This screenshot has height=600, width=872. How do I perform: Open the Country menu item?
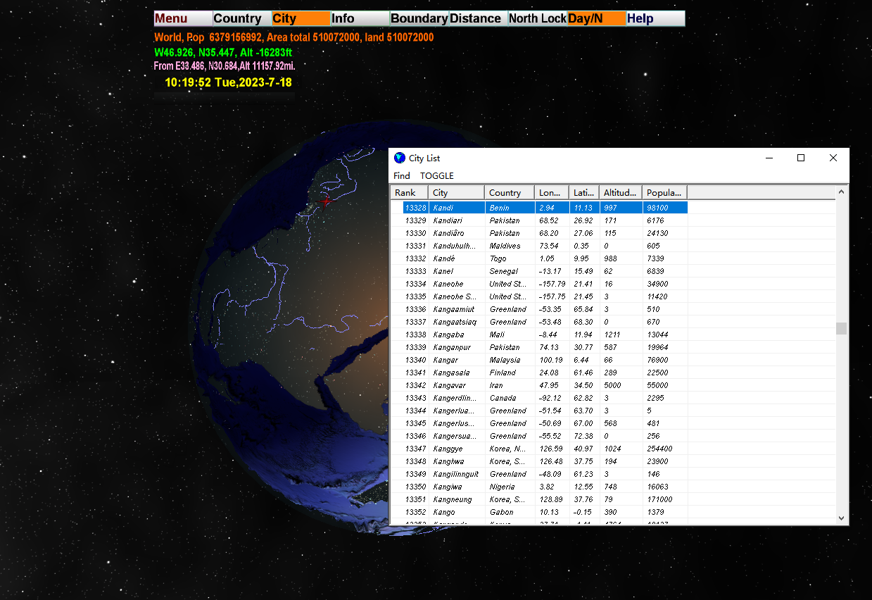(x=242, y=18)
